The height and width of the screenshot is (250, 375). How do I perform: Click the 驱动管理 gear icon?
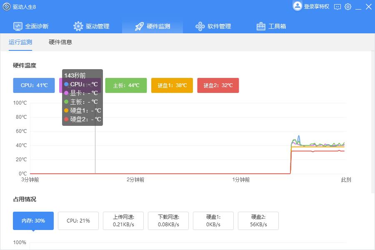pos(78,26)
